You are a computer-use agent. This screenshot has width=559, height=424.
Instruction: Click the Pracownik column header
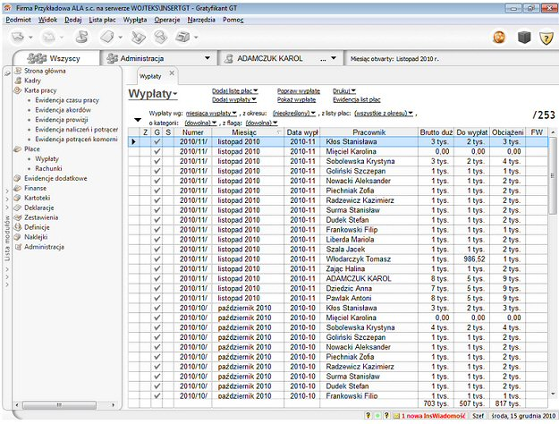pos(368,131)
